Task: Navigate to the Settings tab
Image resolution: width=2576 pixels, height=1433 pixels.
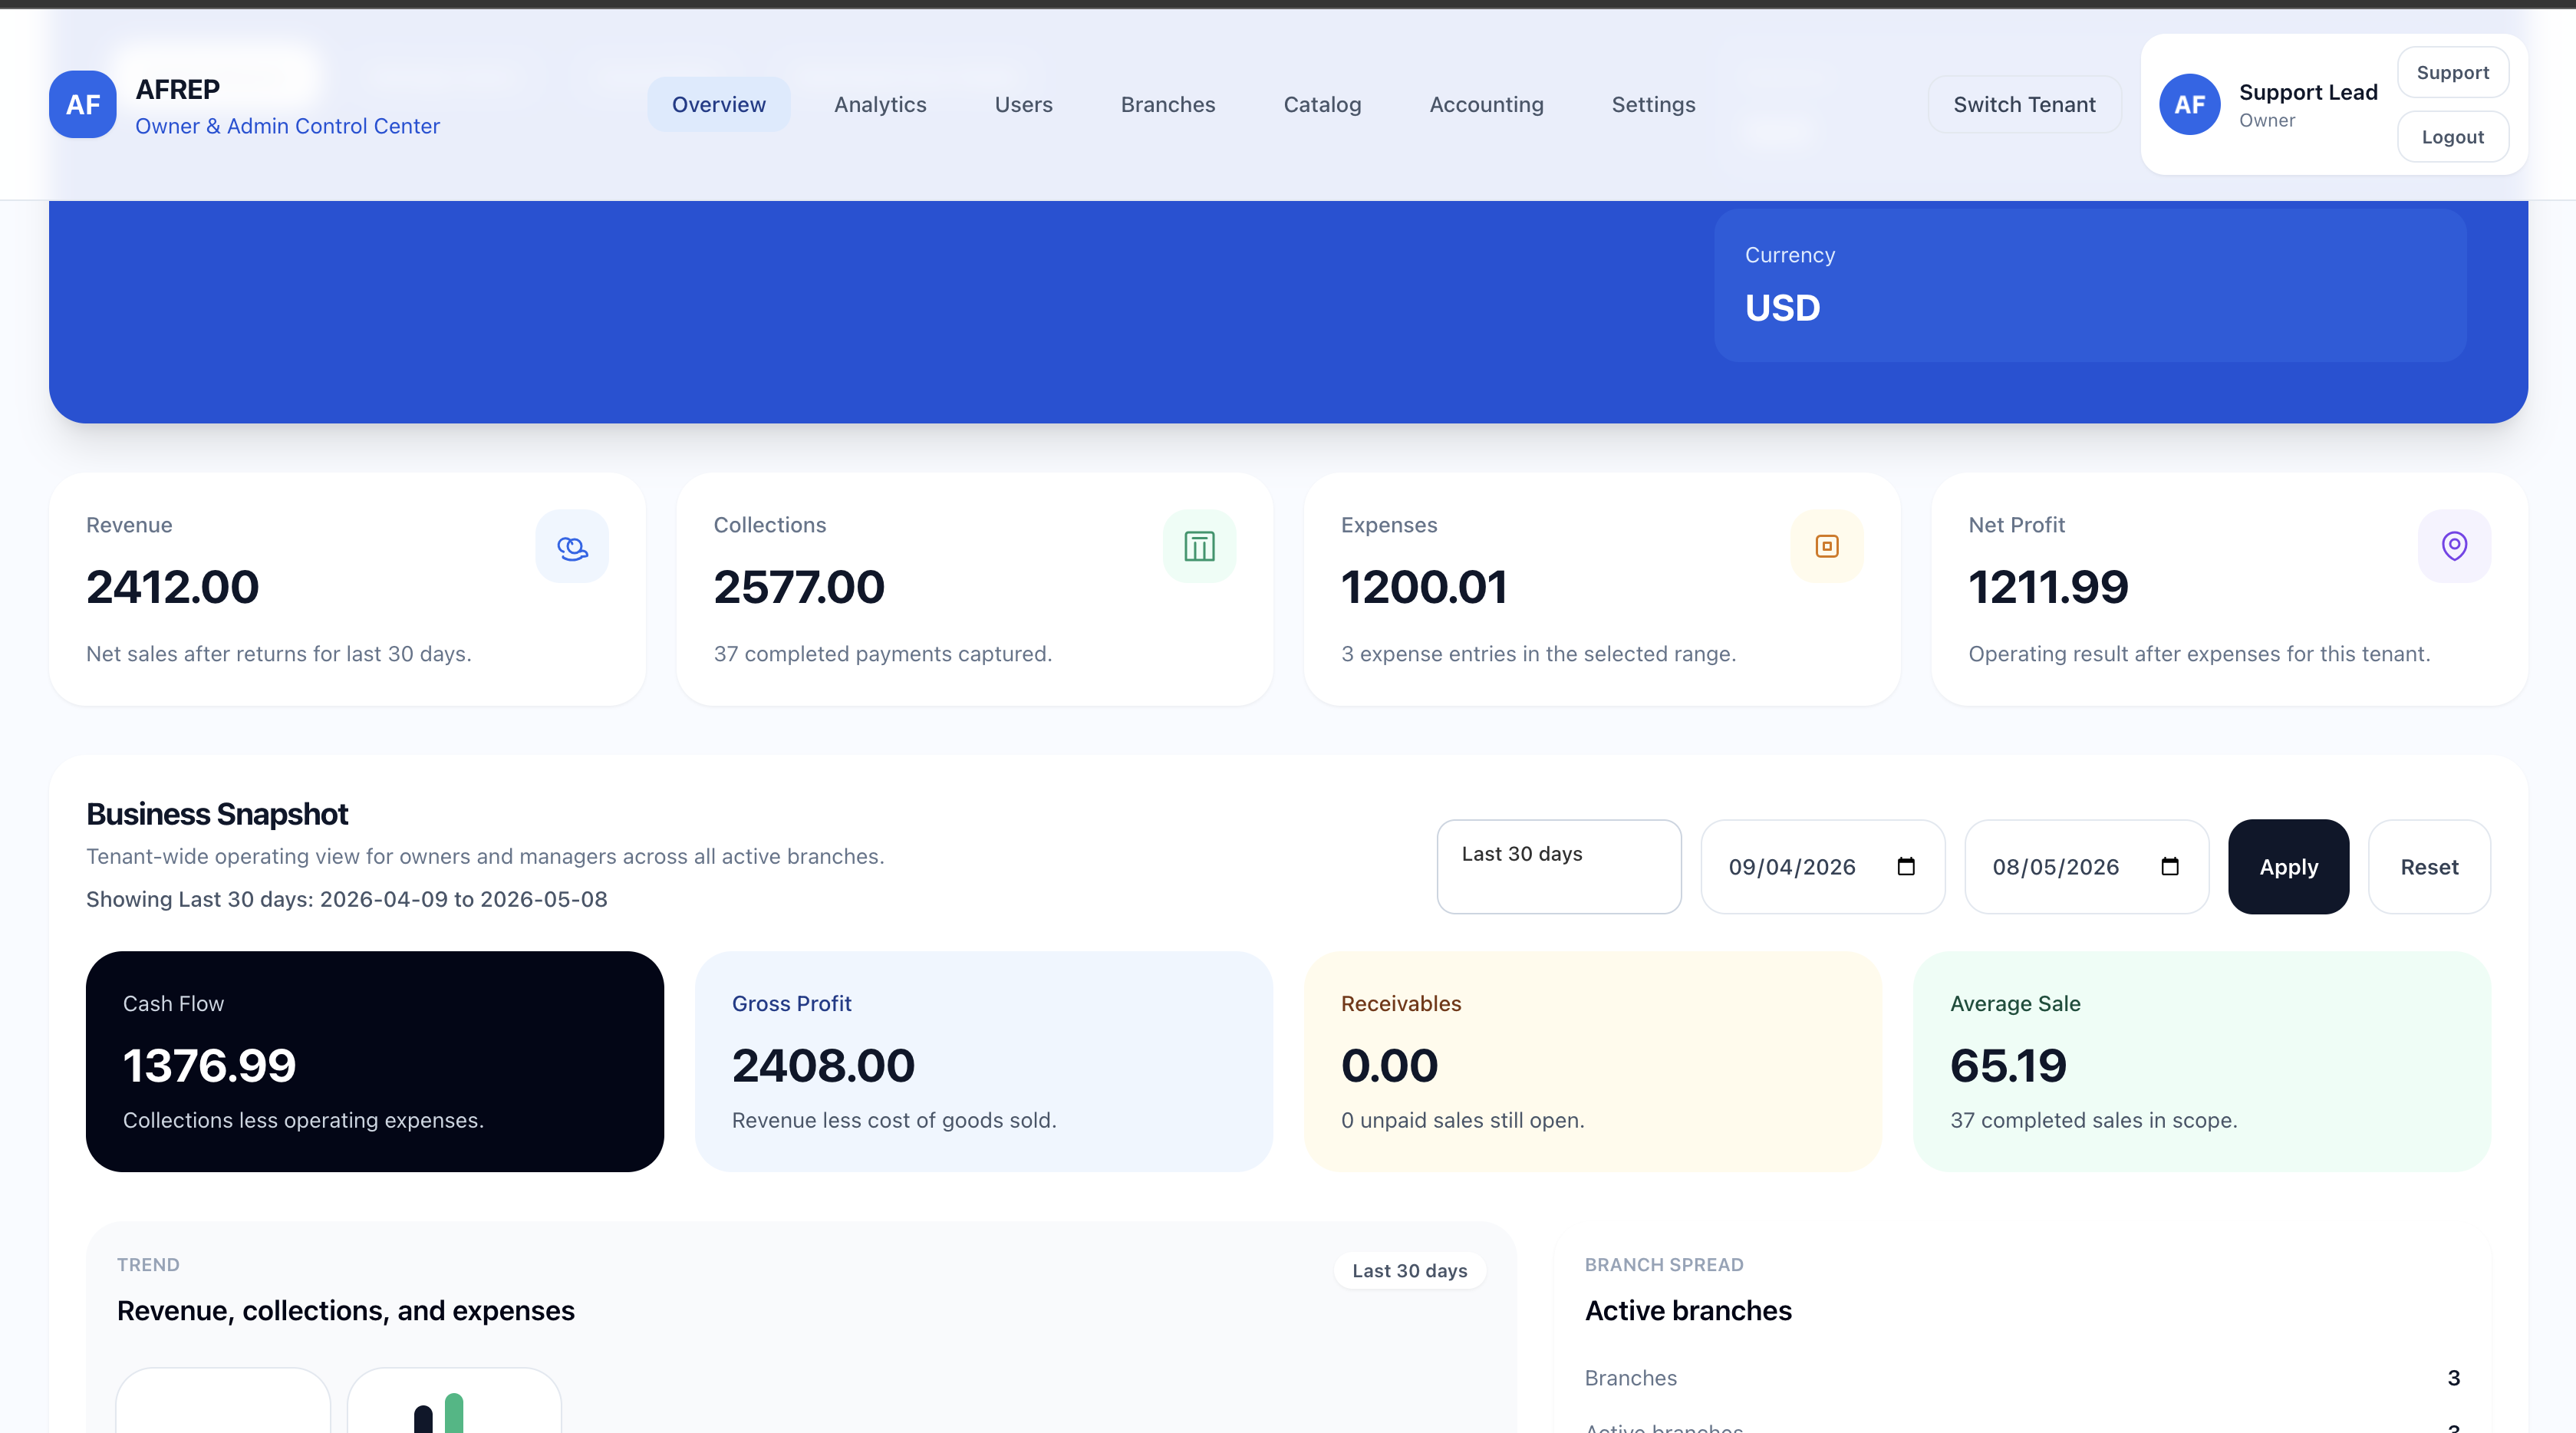Action: (x=1653, y=104)
